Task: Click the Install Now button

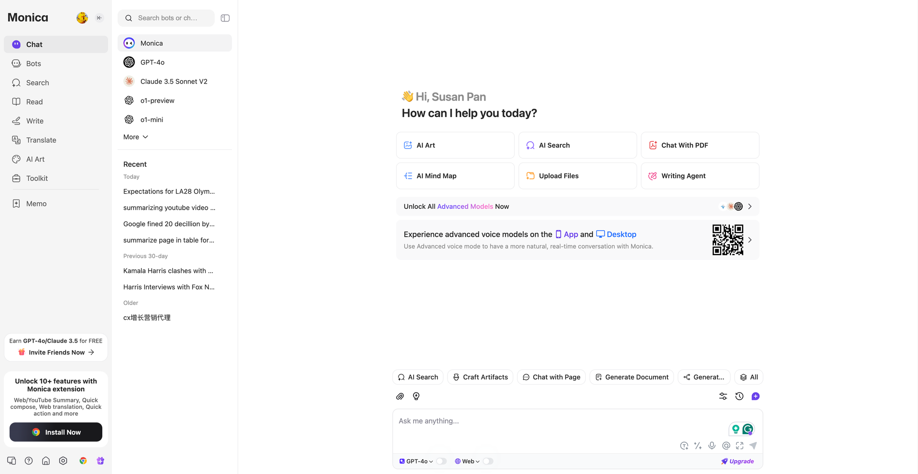Action: coord(56,432)
